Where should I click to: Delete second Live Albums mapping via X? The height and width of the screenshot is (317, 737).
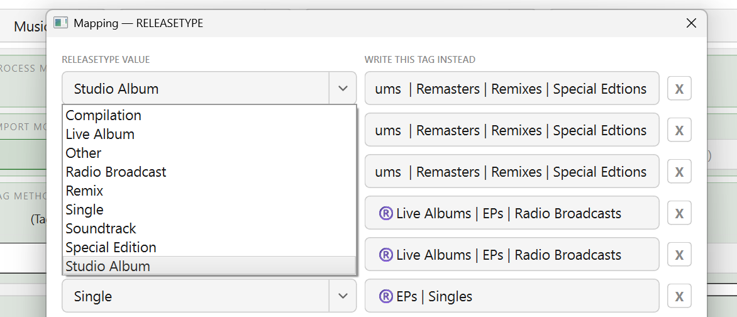pyautogui.click(x=679, y=255)
